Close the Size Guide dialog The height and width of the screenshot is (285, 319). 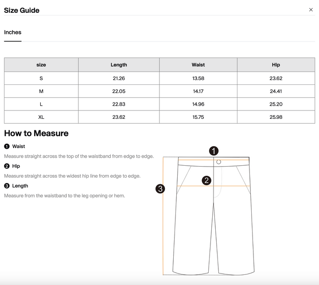tap(311, 10)
